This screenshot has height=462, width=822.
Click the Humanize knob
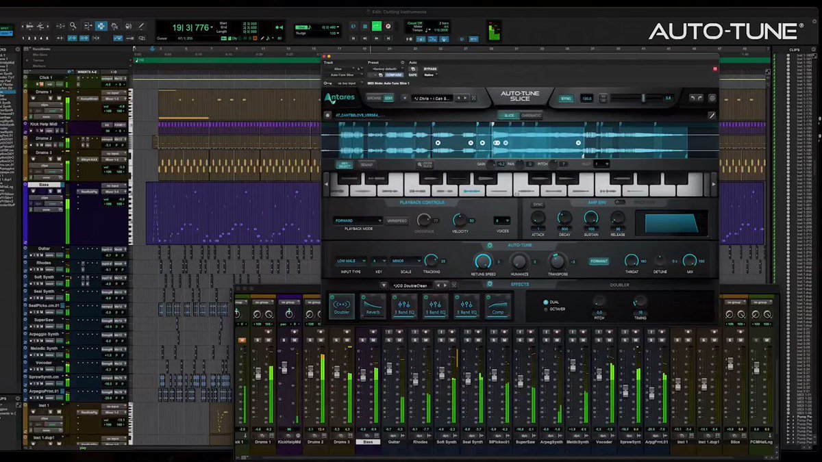[x=519, y=261]
